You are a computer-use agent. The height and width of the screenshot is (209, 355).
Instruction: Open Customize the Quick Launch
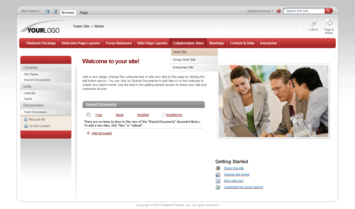243,187
